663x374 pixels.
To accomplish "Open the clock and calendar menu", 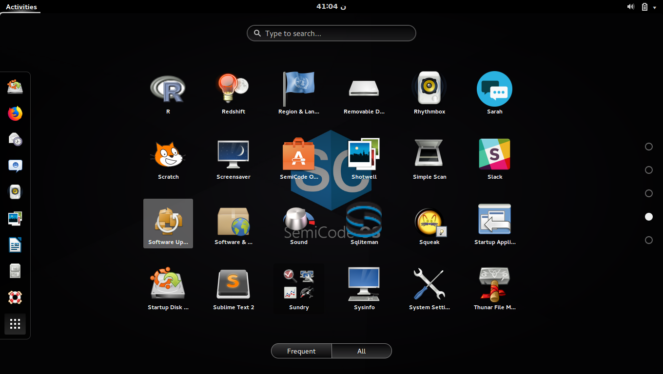I will (331, 6).
